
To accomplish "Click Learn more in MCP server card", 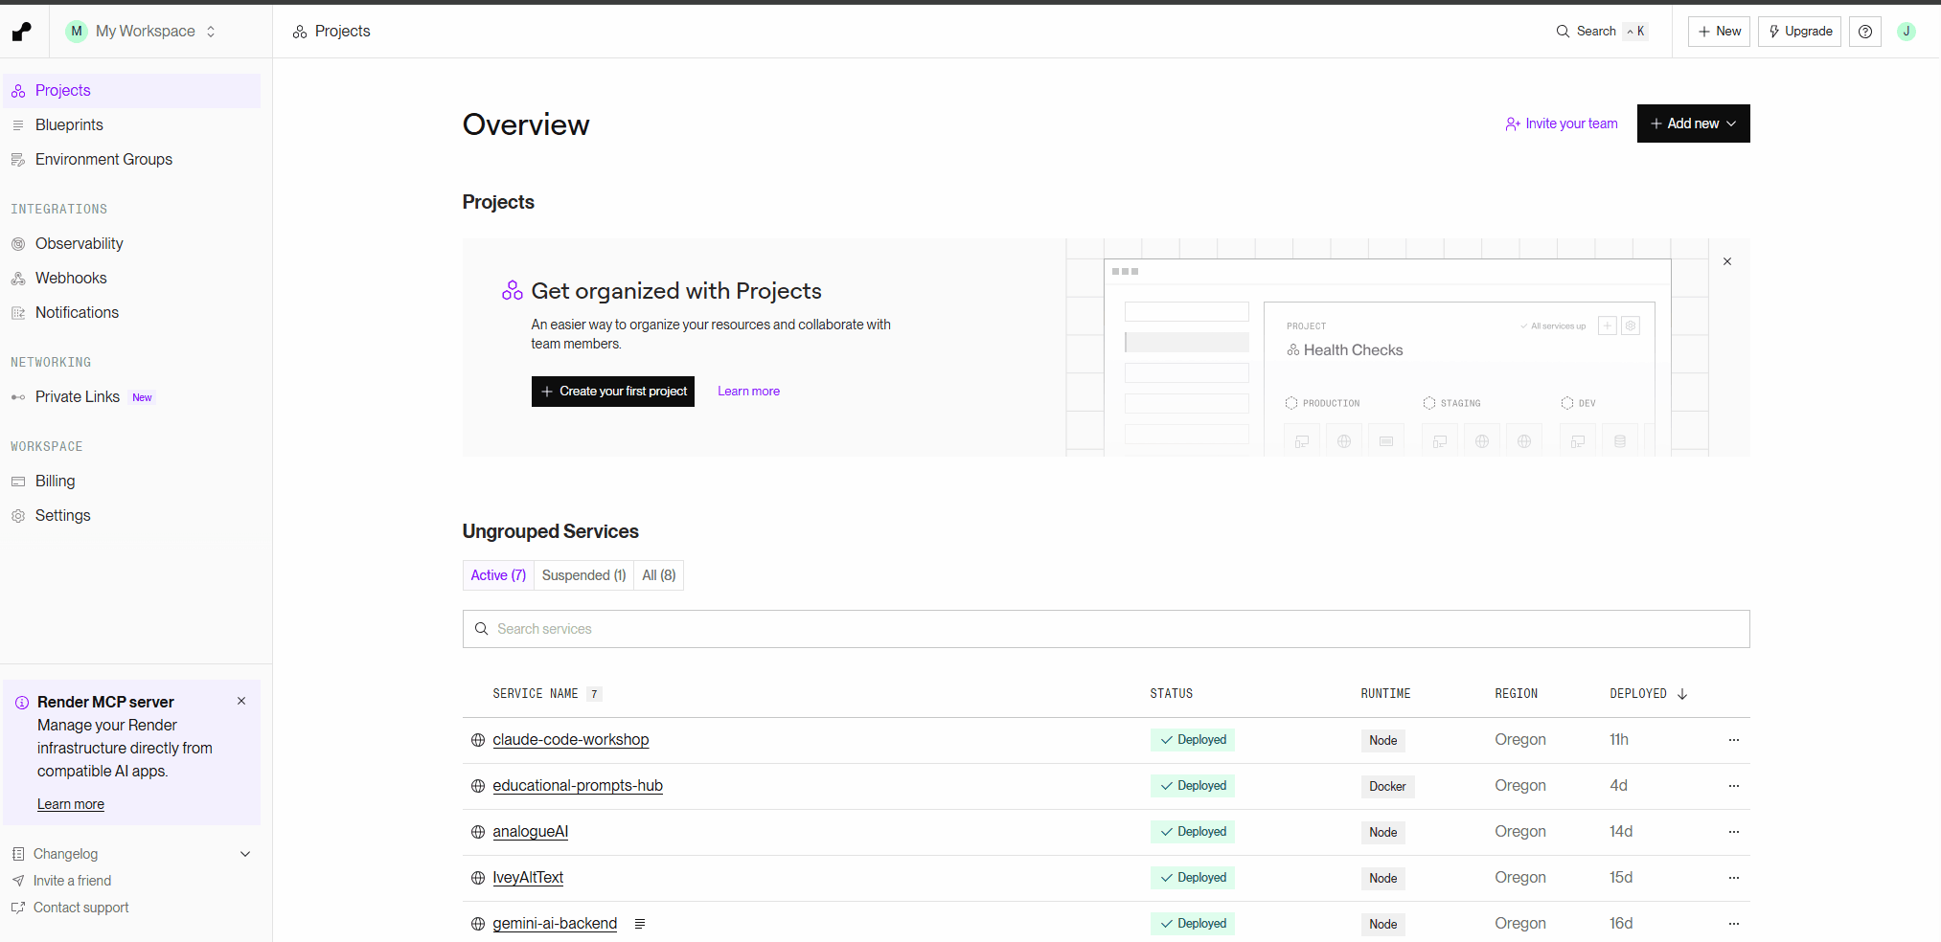I will pos(71,805).
